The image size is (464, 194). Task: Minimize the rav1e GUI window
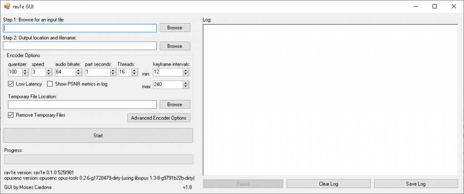(416, 6)
